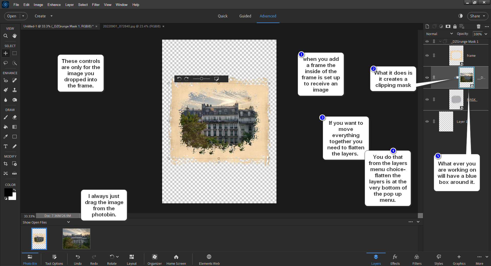
Task: Hide the frame layer
Action: (427, 56)
